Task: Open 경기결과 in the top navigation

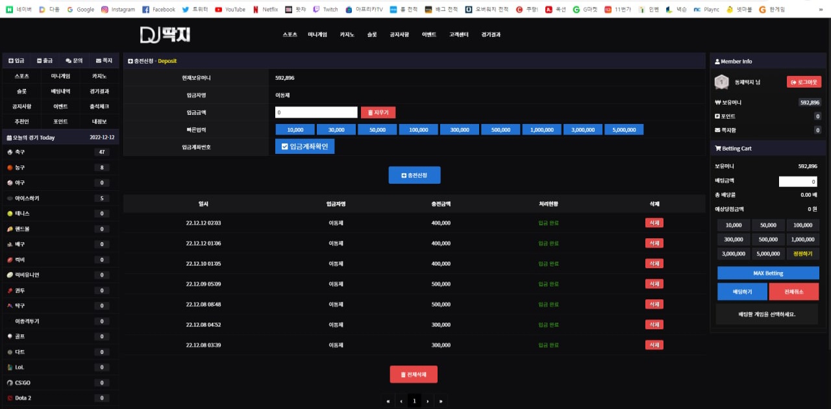Action: [491, 34]
